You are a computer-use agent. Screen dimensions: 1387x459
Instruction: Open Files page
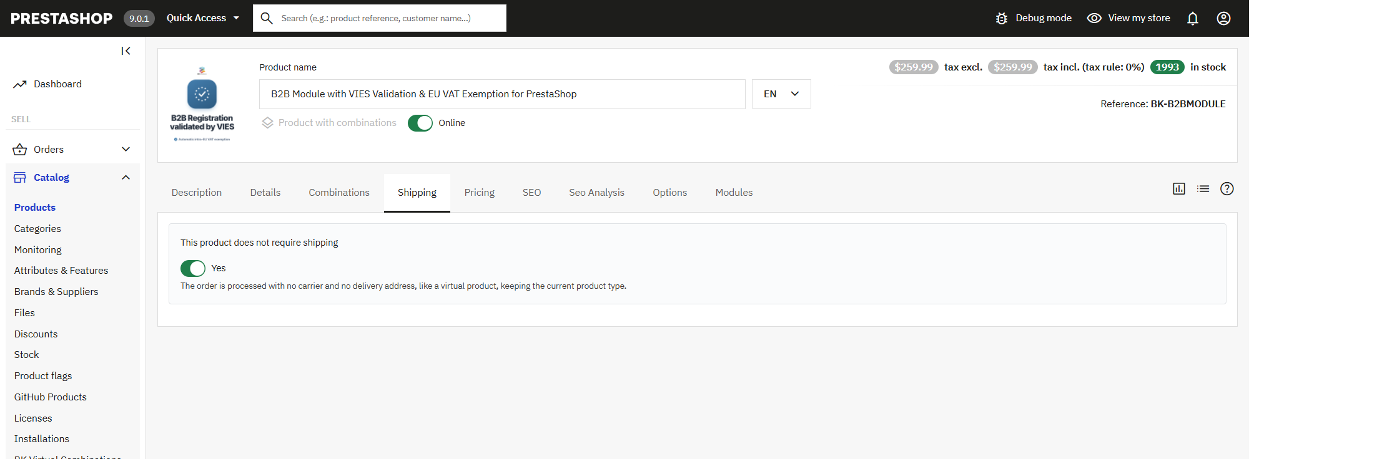(x=24, y=313)
